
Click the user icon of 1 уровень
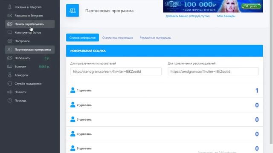(73, 90)
